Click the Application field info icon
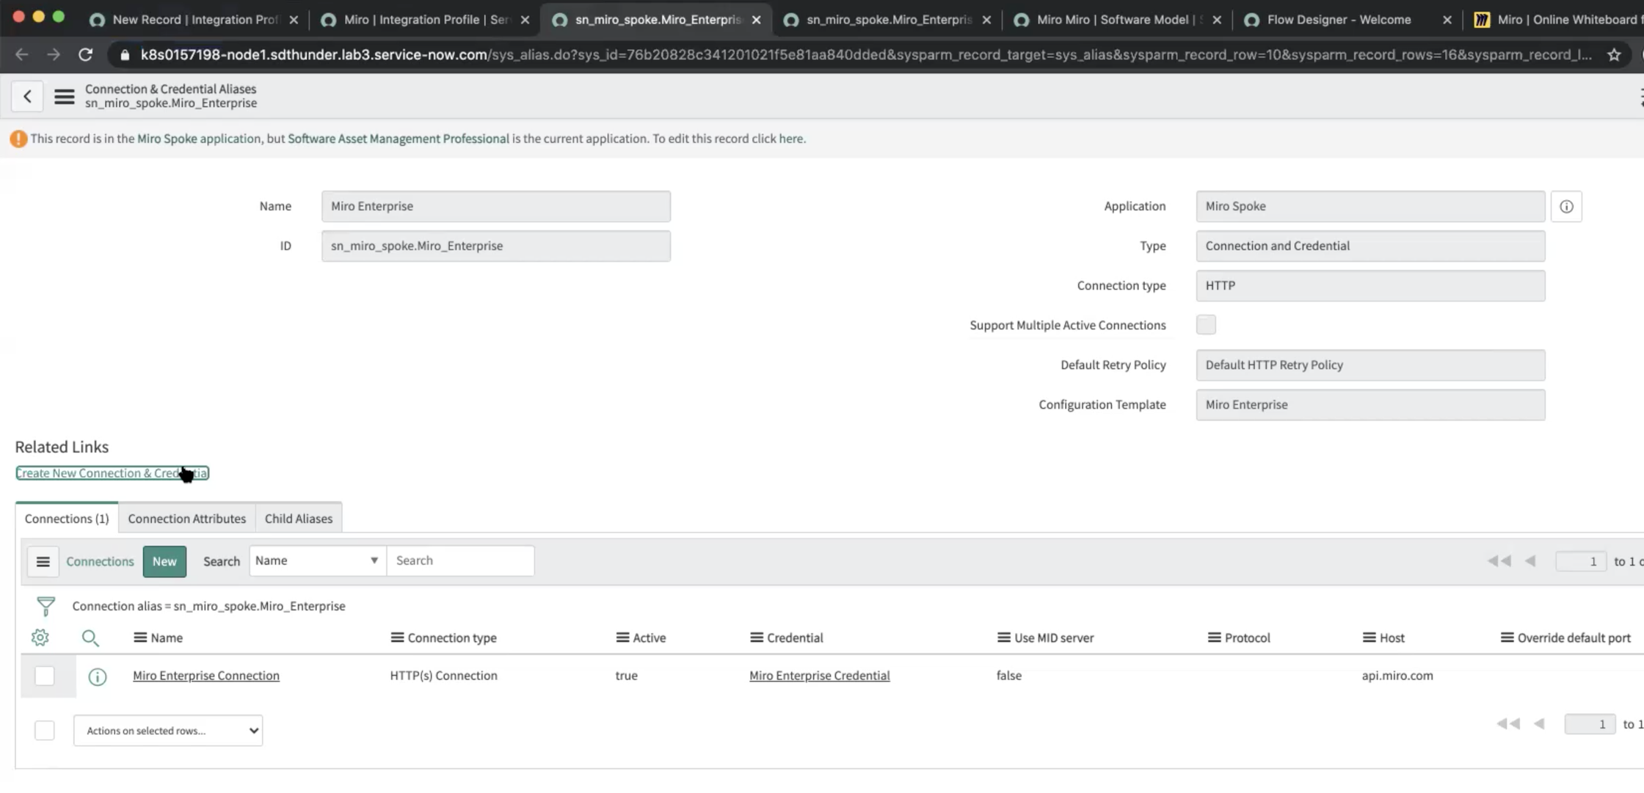 [x=1566, y=206]
